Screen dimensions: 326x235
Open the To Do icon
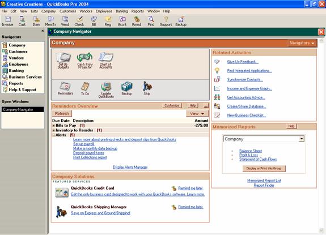(85, 89)
